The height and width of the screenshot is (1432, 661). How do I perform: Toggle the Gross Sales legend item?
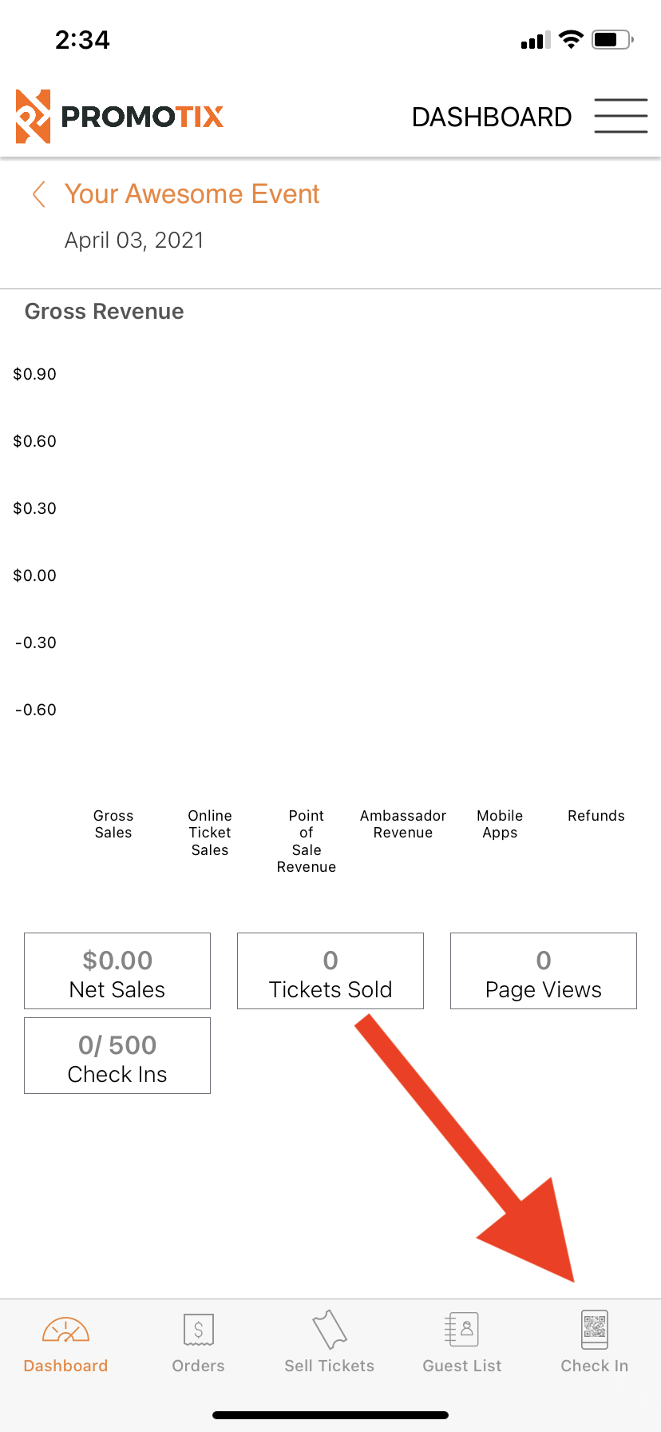click(113, 824)
